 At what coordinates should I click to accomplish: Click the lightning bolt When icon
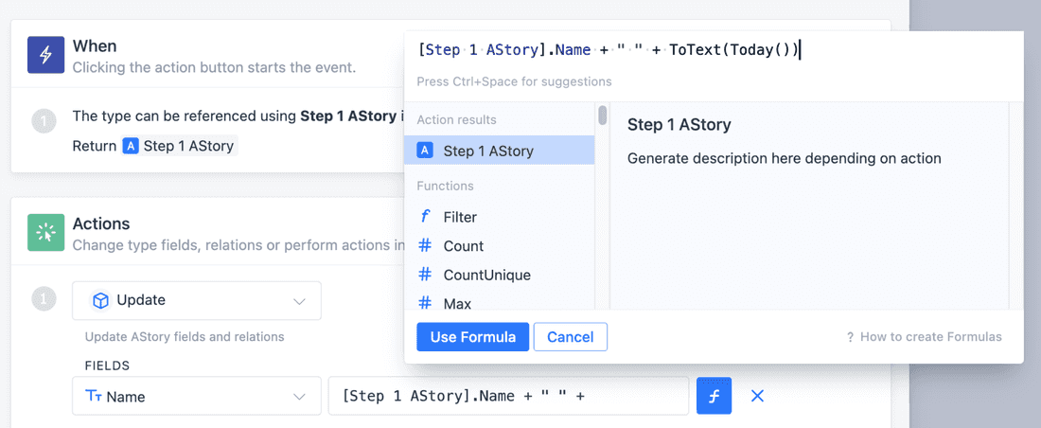45,56
